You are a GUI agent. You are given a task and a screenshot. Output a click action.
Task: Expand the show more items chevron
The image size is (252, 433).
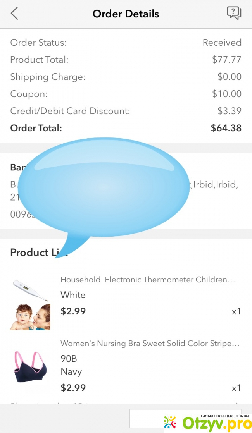(237, 404)
